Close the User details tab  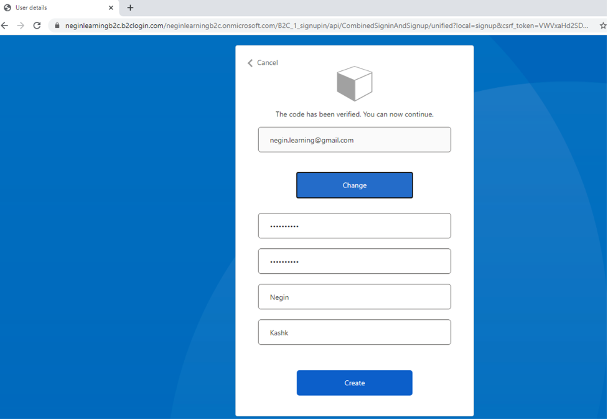pyautogui.click(x=111, y=8)
